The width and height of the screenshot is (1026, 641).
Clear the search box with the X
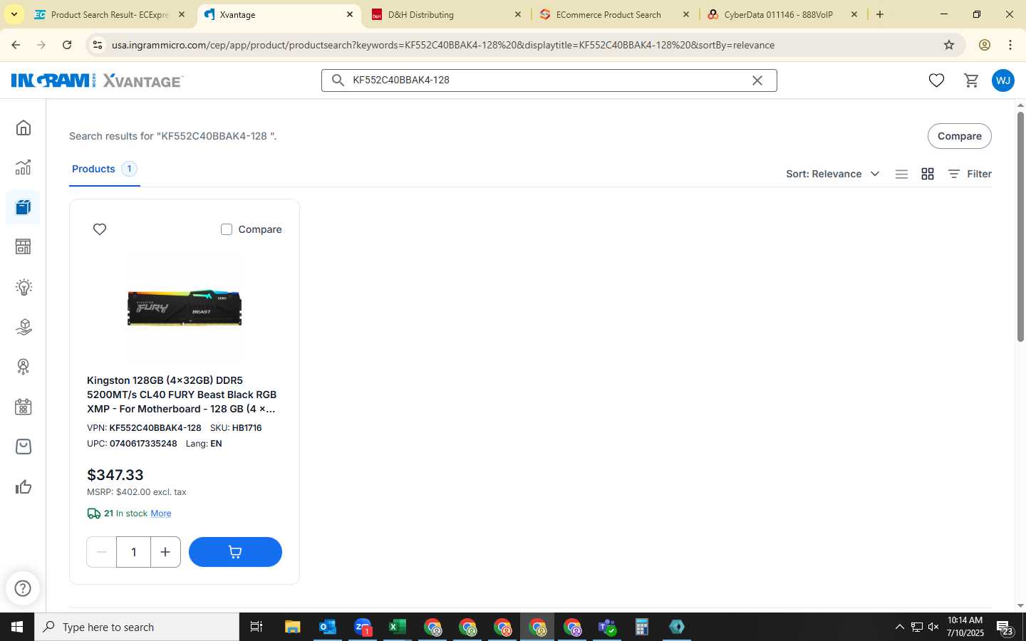[x=757, y=80]
